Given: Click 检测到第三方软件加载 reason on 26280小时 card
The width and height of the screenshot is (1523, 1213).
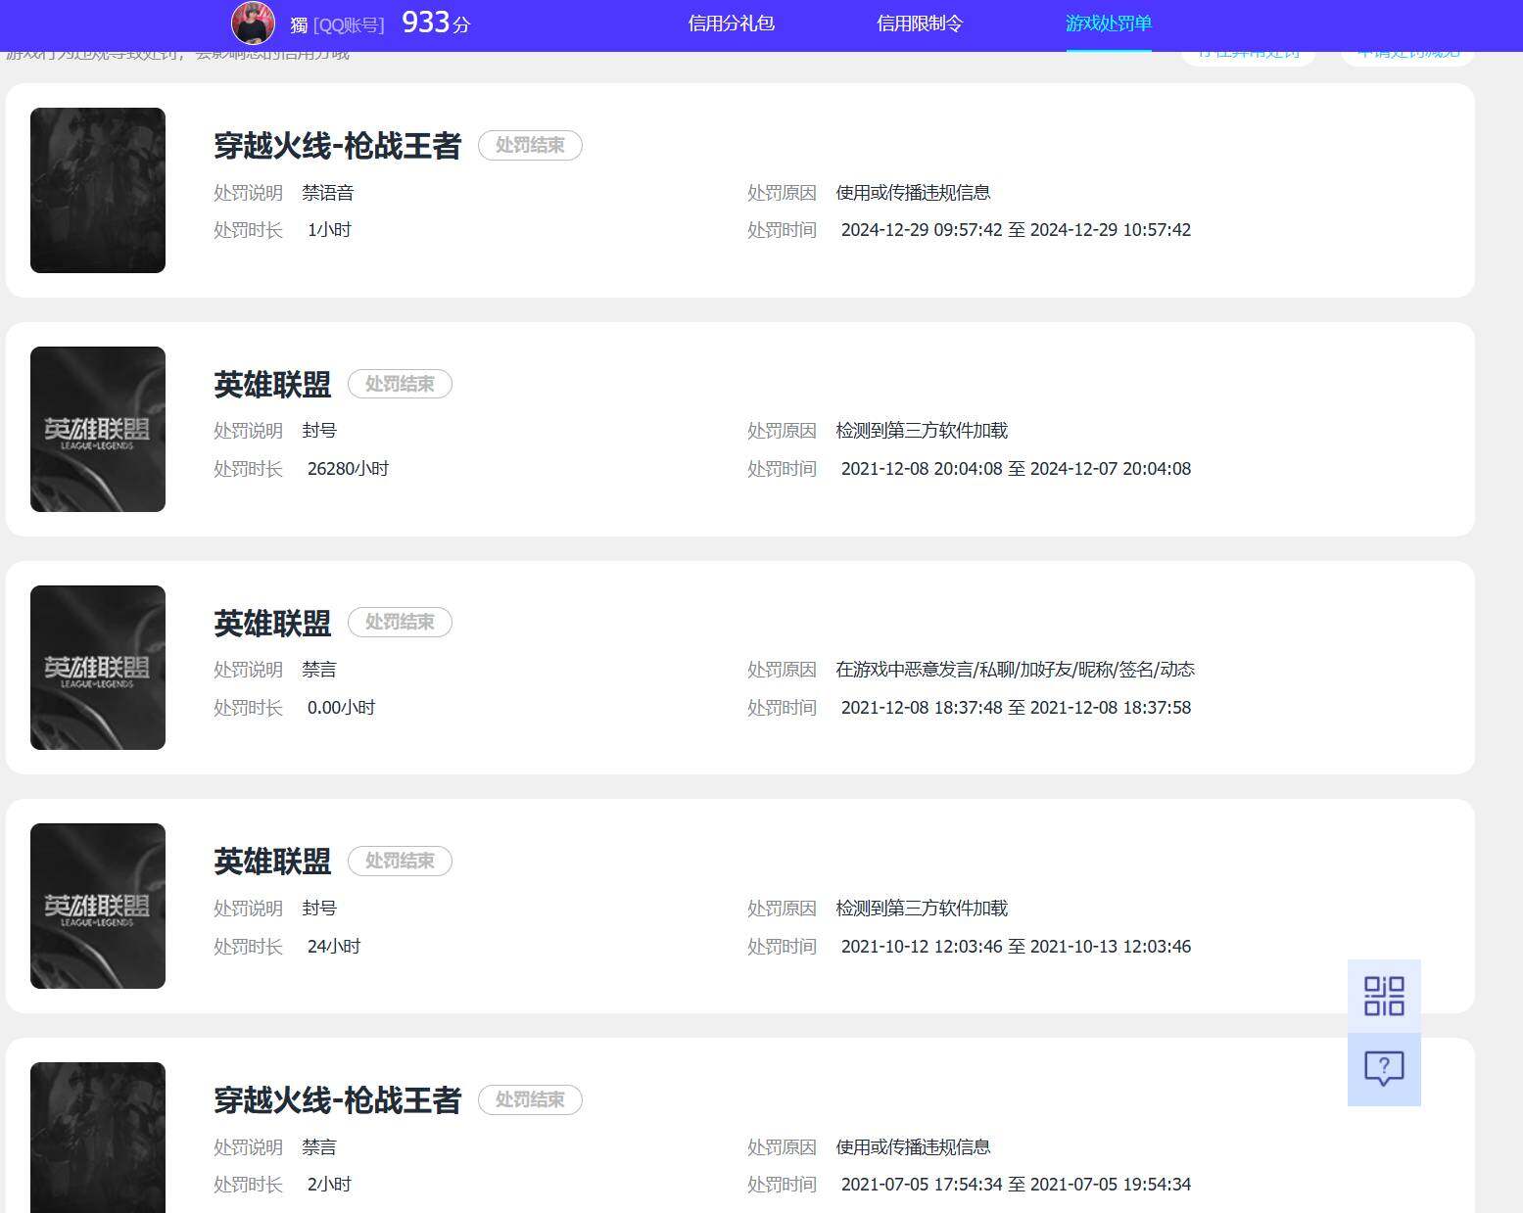Looking at the screenshot, I should [x=922, y=431].
